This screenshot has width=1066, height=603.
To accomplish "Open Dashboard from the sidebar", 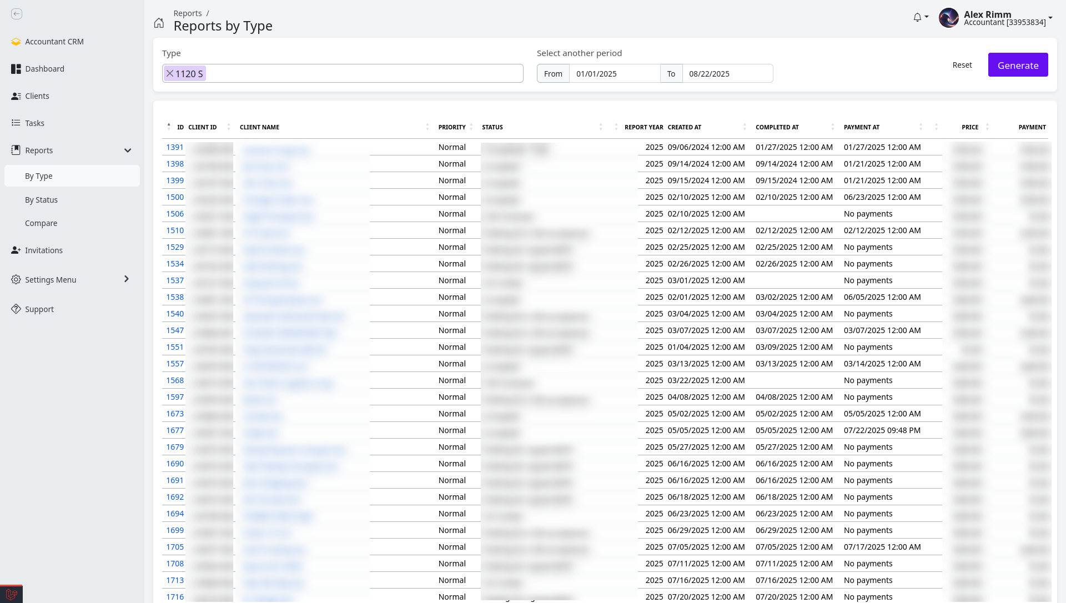I will 44,69.
